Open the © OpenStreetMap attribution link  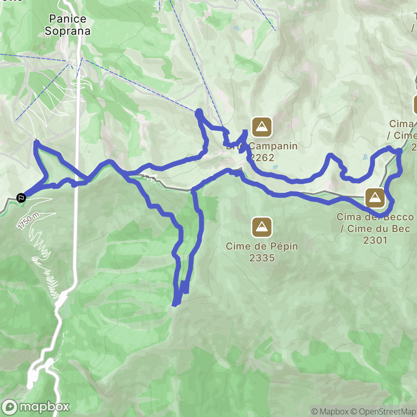click(x=384, y=411)
